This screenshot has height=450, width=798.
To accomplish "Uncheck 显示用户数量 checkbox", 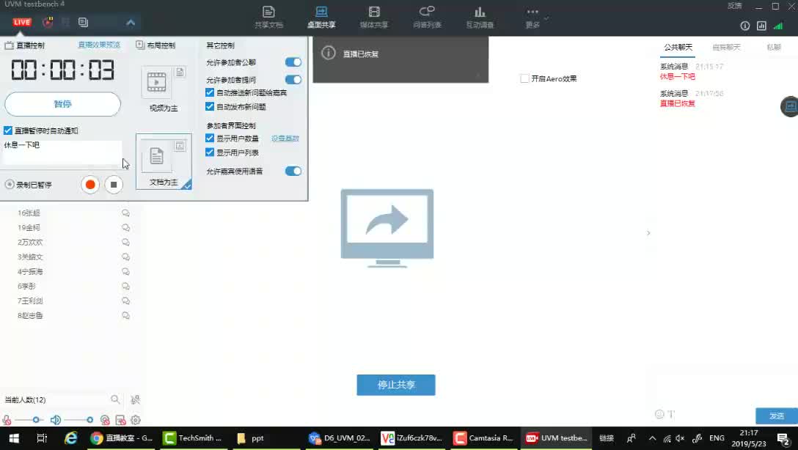I will coord(210,139).
